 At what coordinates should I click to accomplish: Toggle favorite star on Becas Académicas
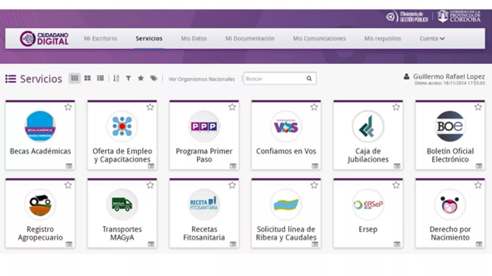click(x=68, y=107)
